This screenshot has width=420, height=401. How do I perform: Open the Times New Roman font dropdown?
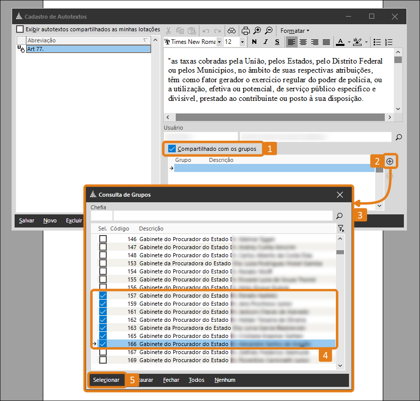219,42
